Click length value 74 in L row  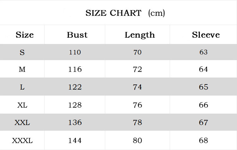137,87
